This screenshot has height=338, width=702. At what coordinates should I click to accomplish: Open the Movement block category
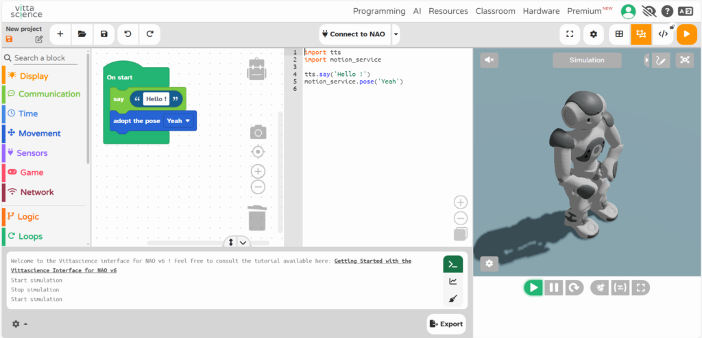pos(39,133)
